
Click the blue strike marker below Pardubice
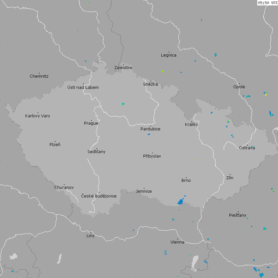point(149,134)
